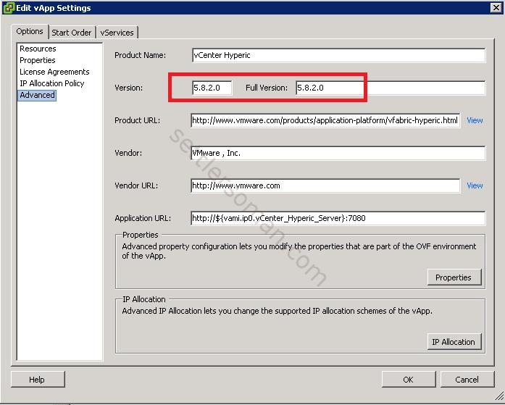Viewport: 505px width, 405px height.
Task: Close the Edit vApp Settings dialog
Action: click(495, 7)
